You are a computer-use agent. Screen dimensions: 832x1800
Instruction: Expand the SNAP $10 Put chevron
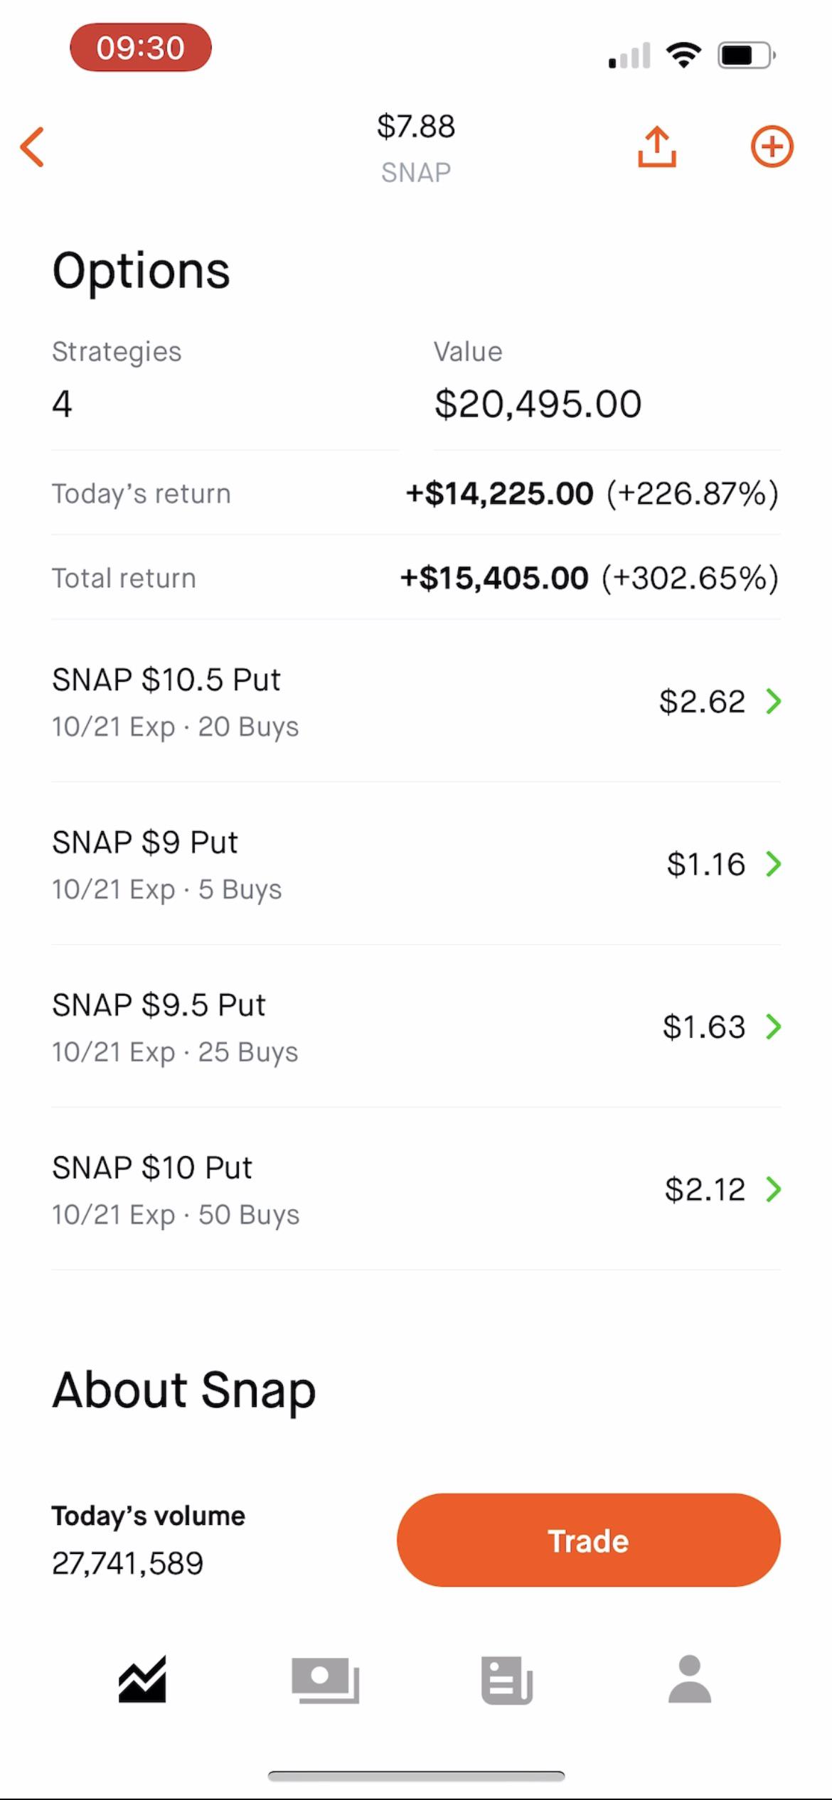click(774, 1189)
